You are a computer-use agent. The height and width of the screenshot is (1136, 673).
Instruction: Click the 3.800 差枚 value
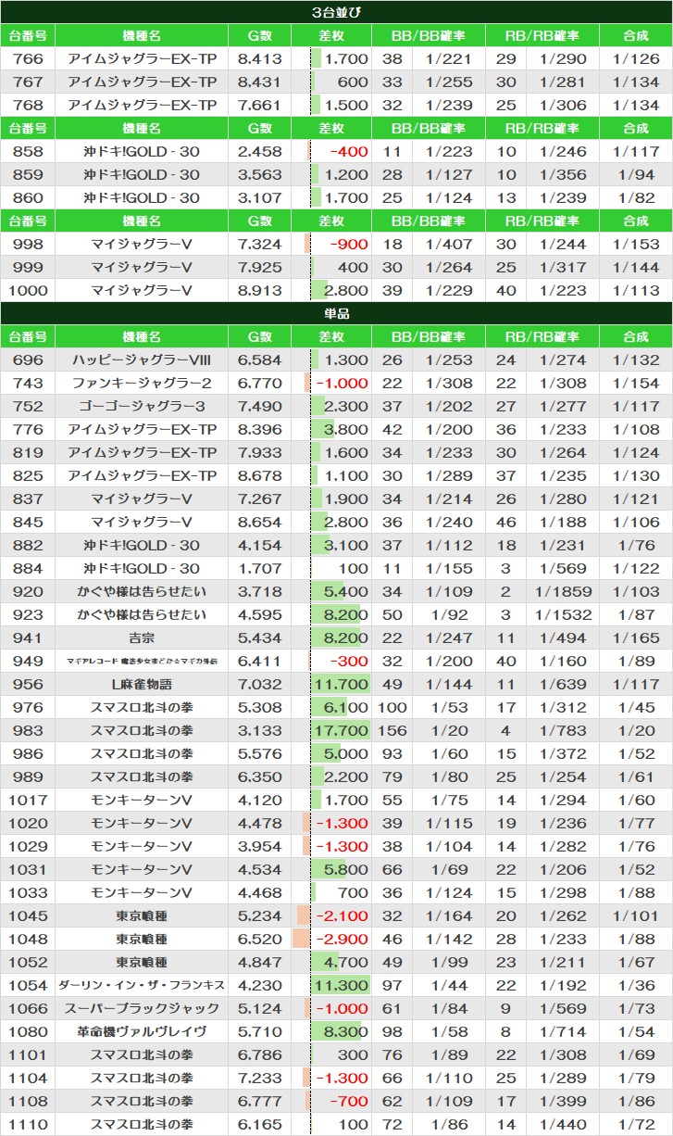(x=347, y=429)
